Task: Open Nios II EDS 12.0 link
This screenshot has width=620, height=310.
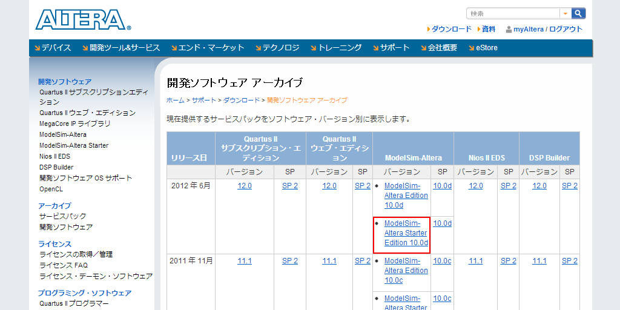Action: coord(476,186)
